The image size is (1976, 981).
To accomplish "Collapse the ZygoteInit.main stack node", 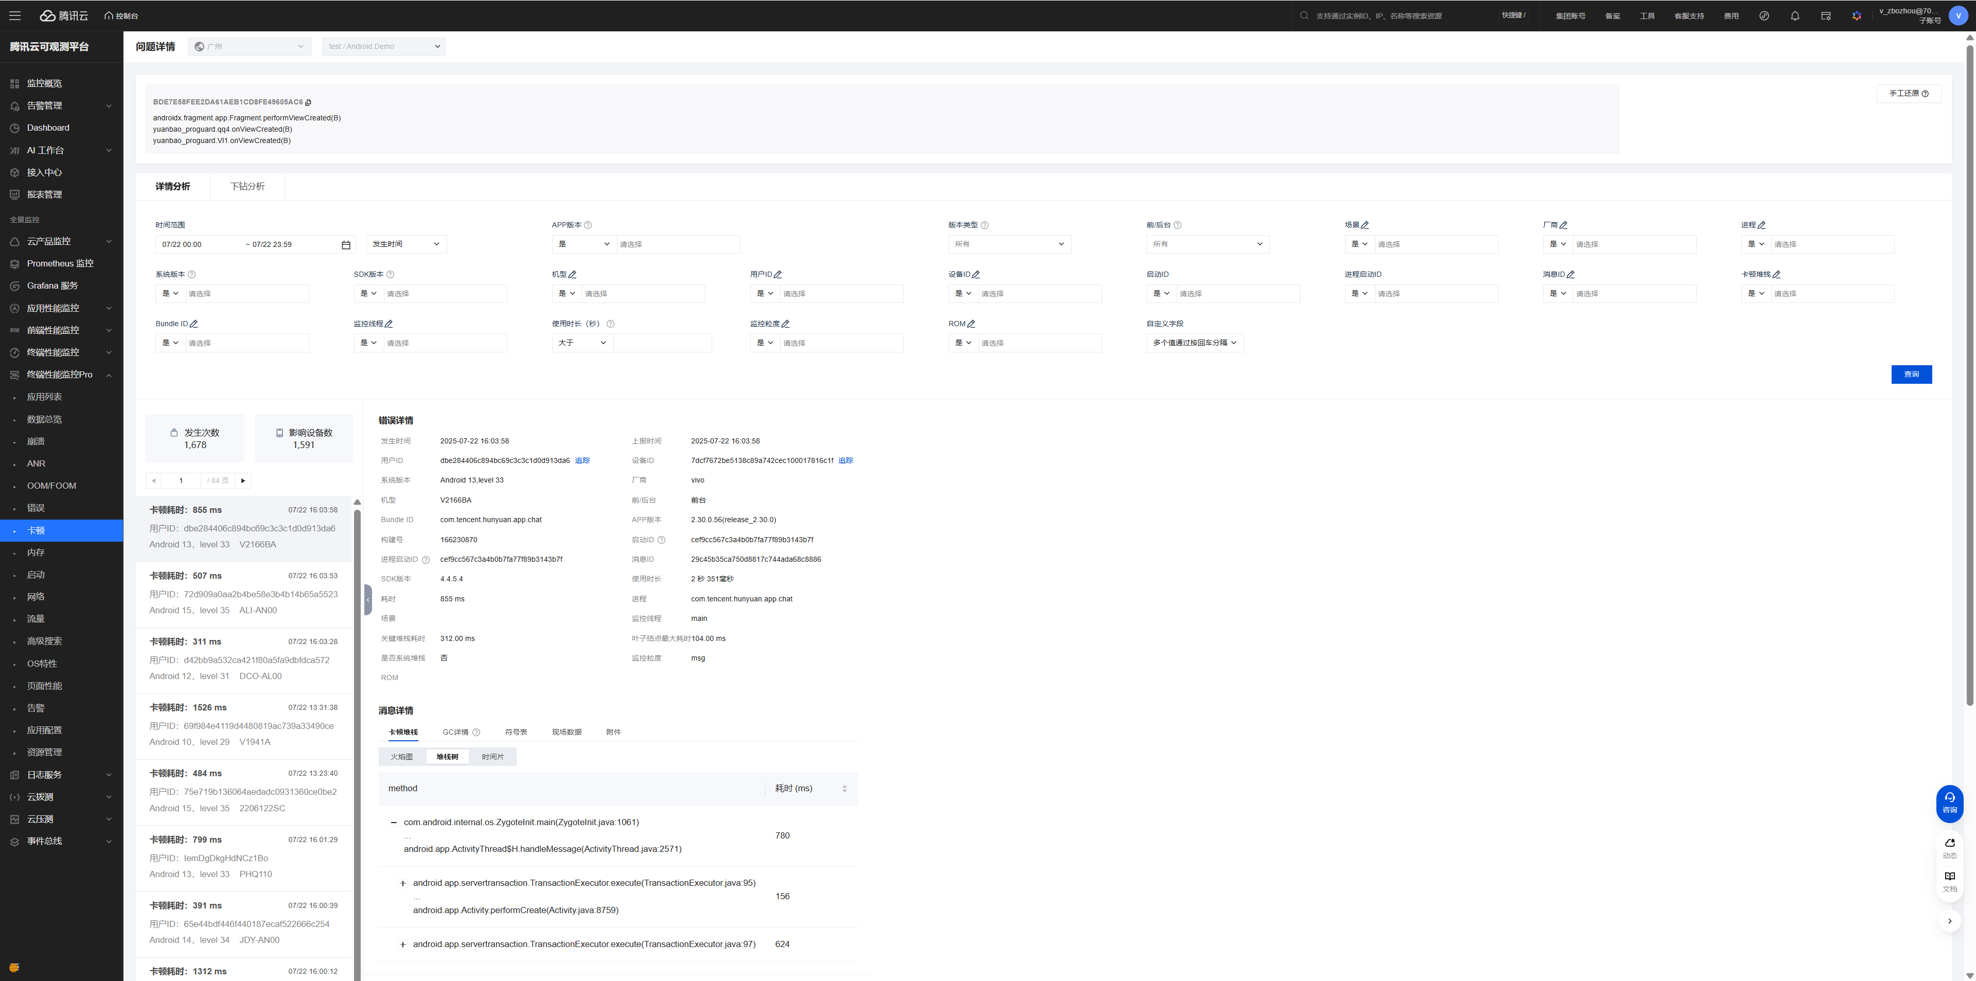I will 394,822.
